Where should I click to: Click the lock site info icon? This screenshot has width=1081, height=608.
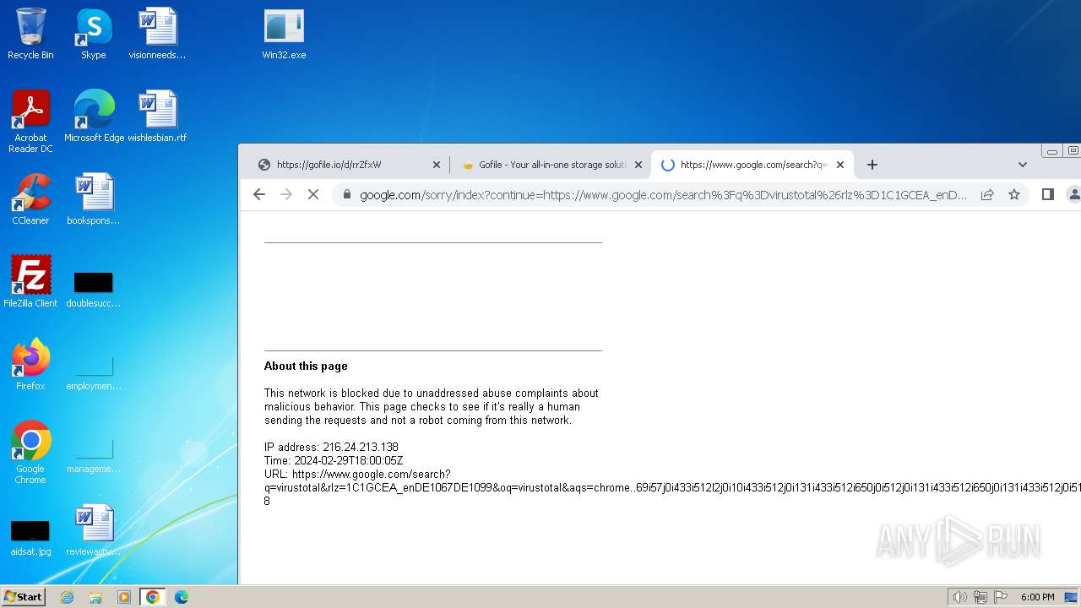tap(346, 194)
